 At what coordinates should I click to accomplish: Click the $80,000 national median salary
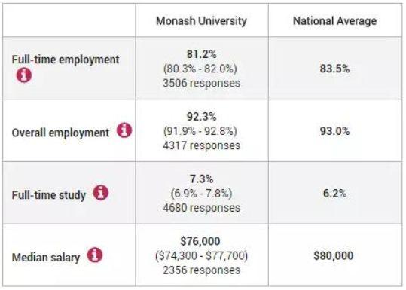(x=334, y=256)
